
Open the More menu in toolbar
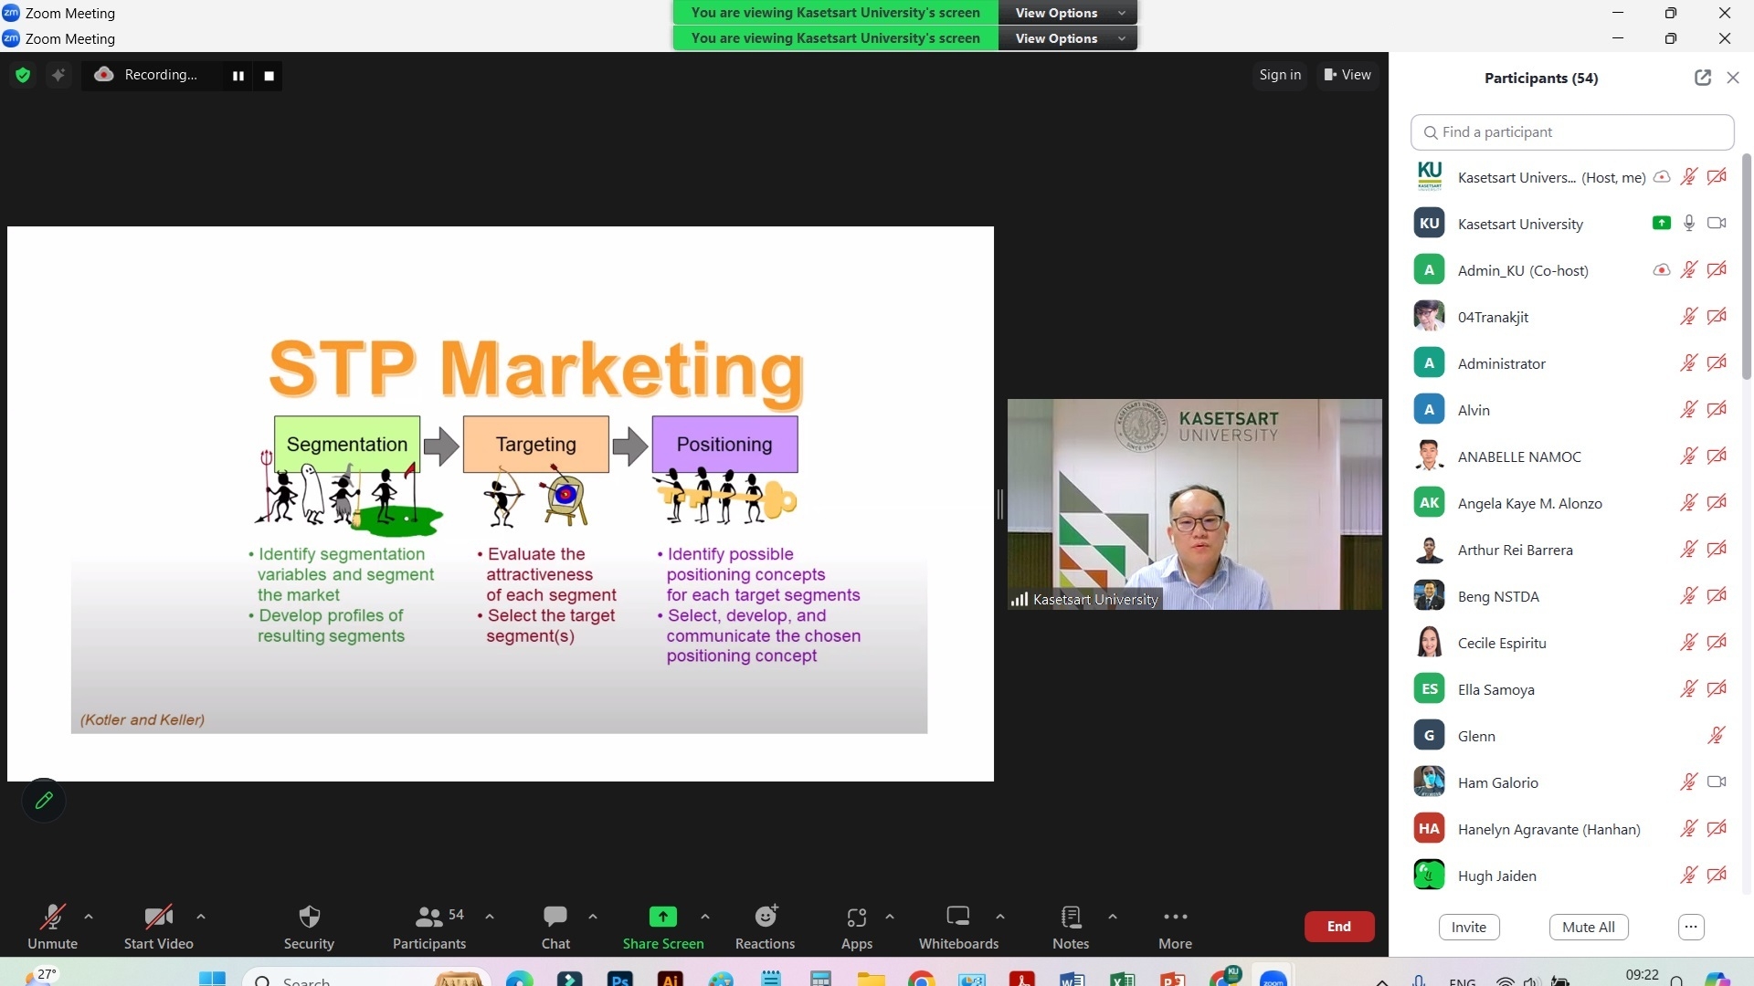pyautogui.click(x=1176, y=927)
